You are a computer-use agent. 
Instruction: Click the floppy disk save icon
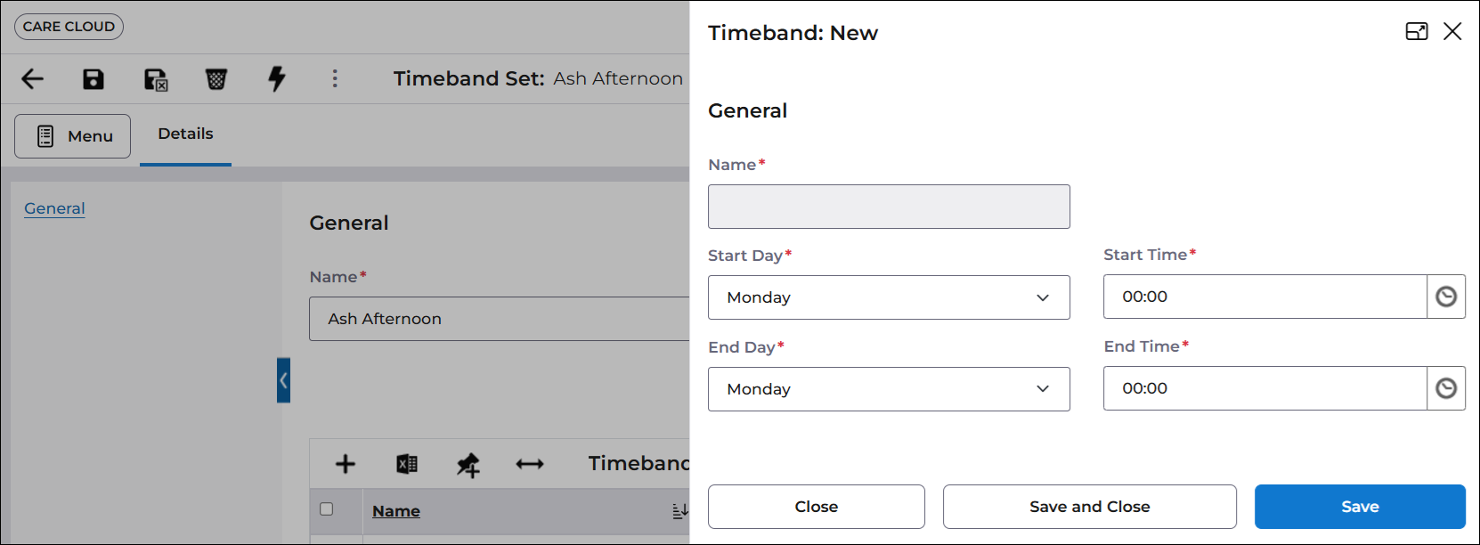pos(94,79)
